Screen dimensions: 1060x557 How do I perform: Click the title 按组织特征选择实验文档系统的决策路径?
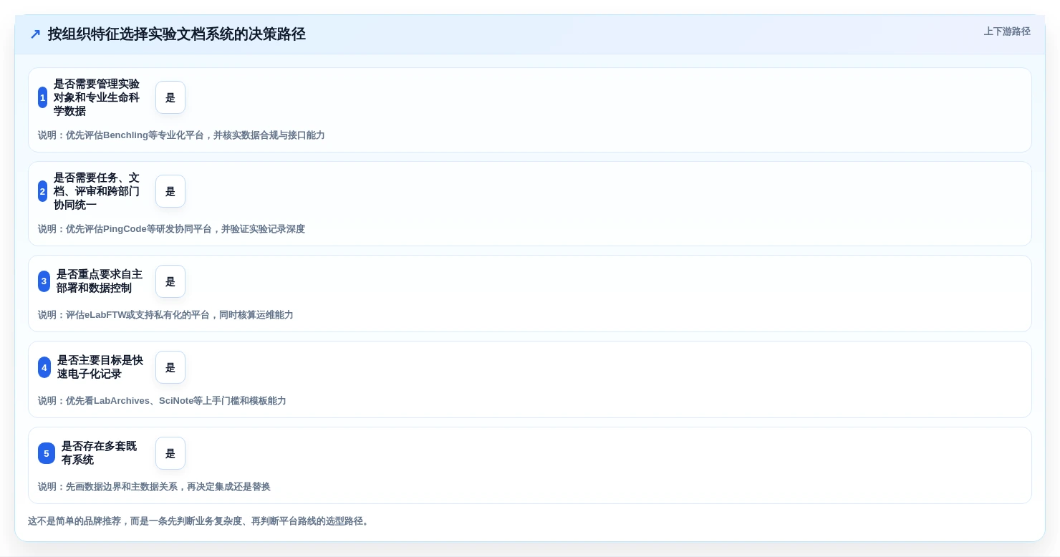[177, 34]
